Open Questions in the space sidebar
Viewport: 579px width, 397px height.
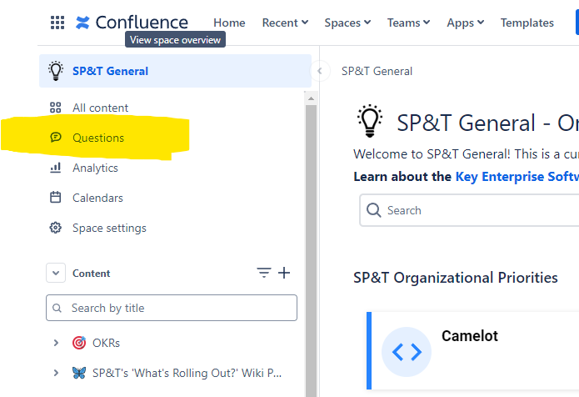97,138
